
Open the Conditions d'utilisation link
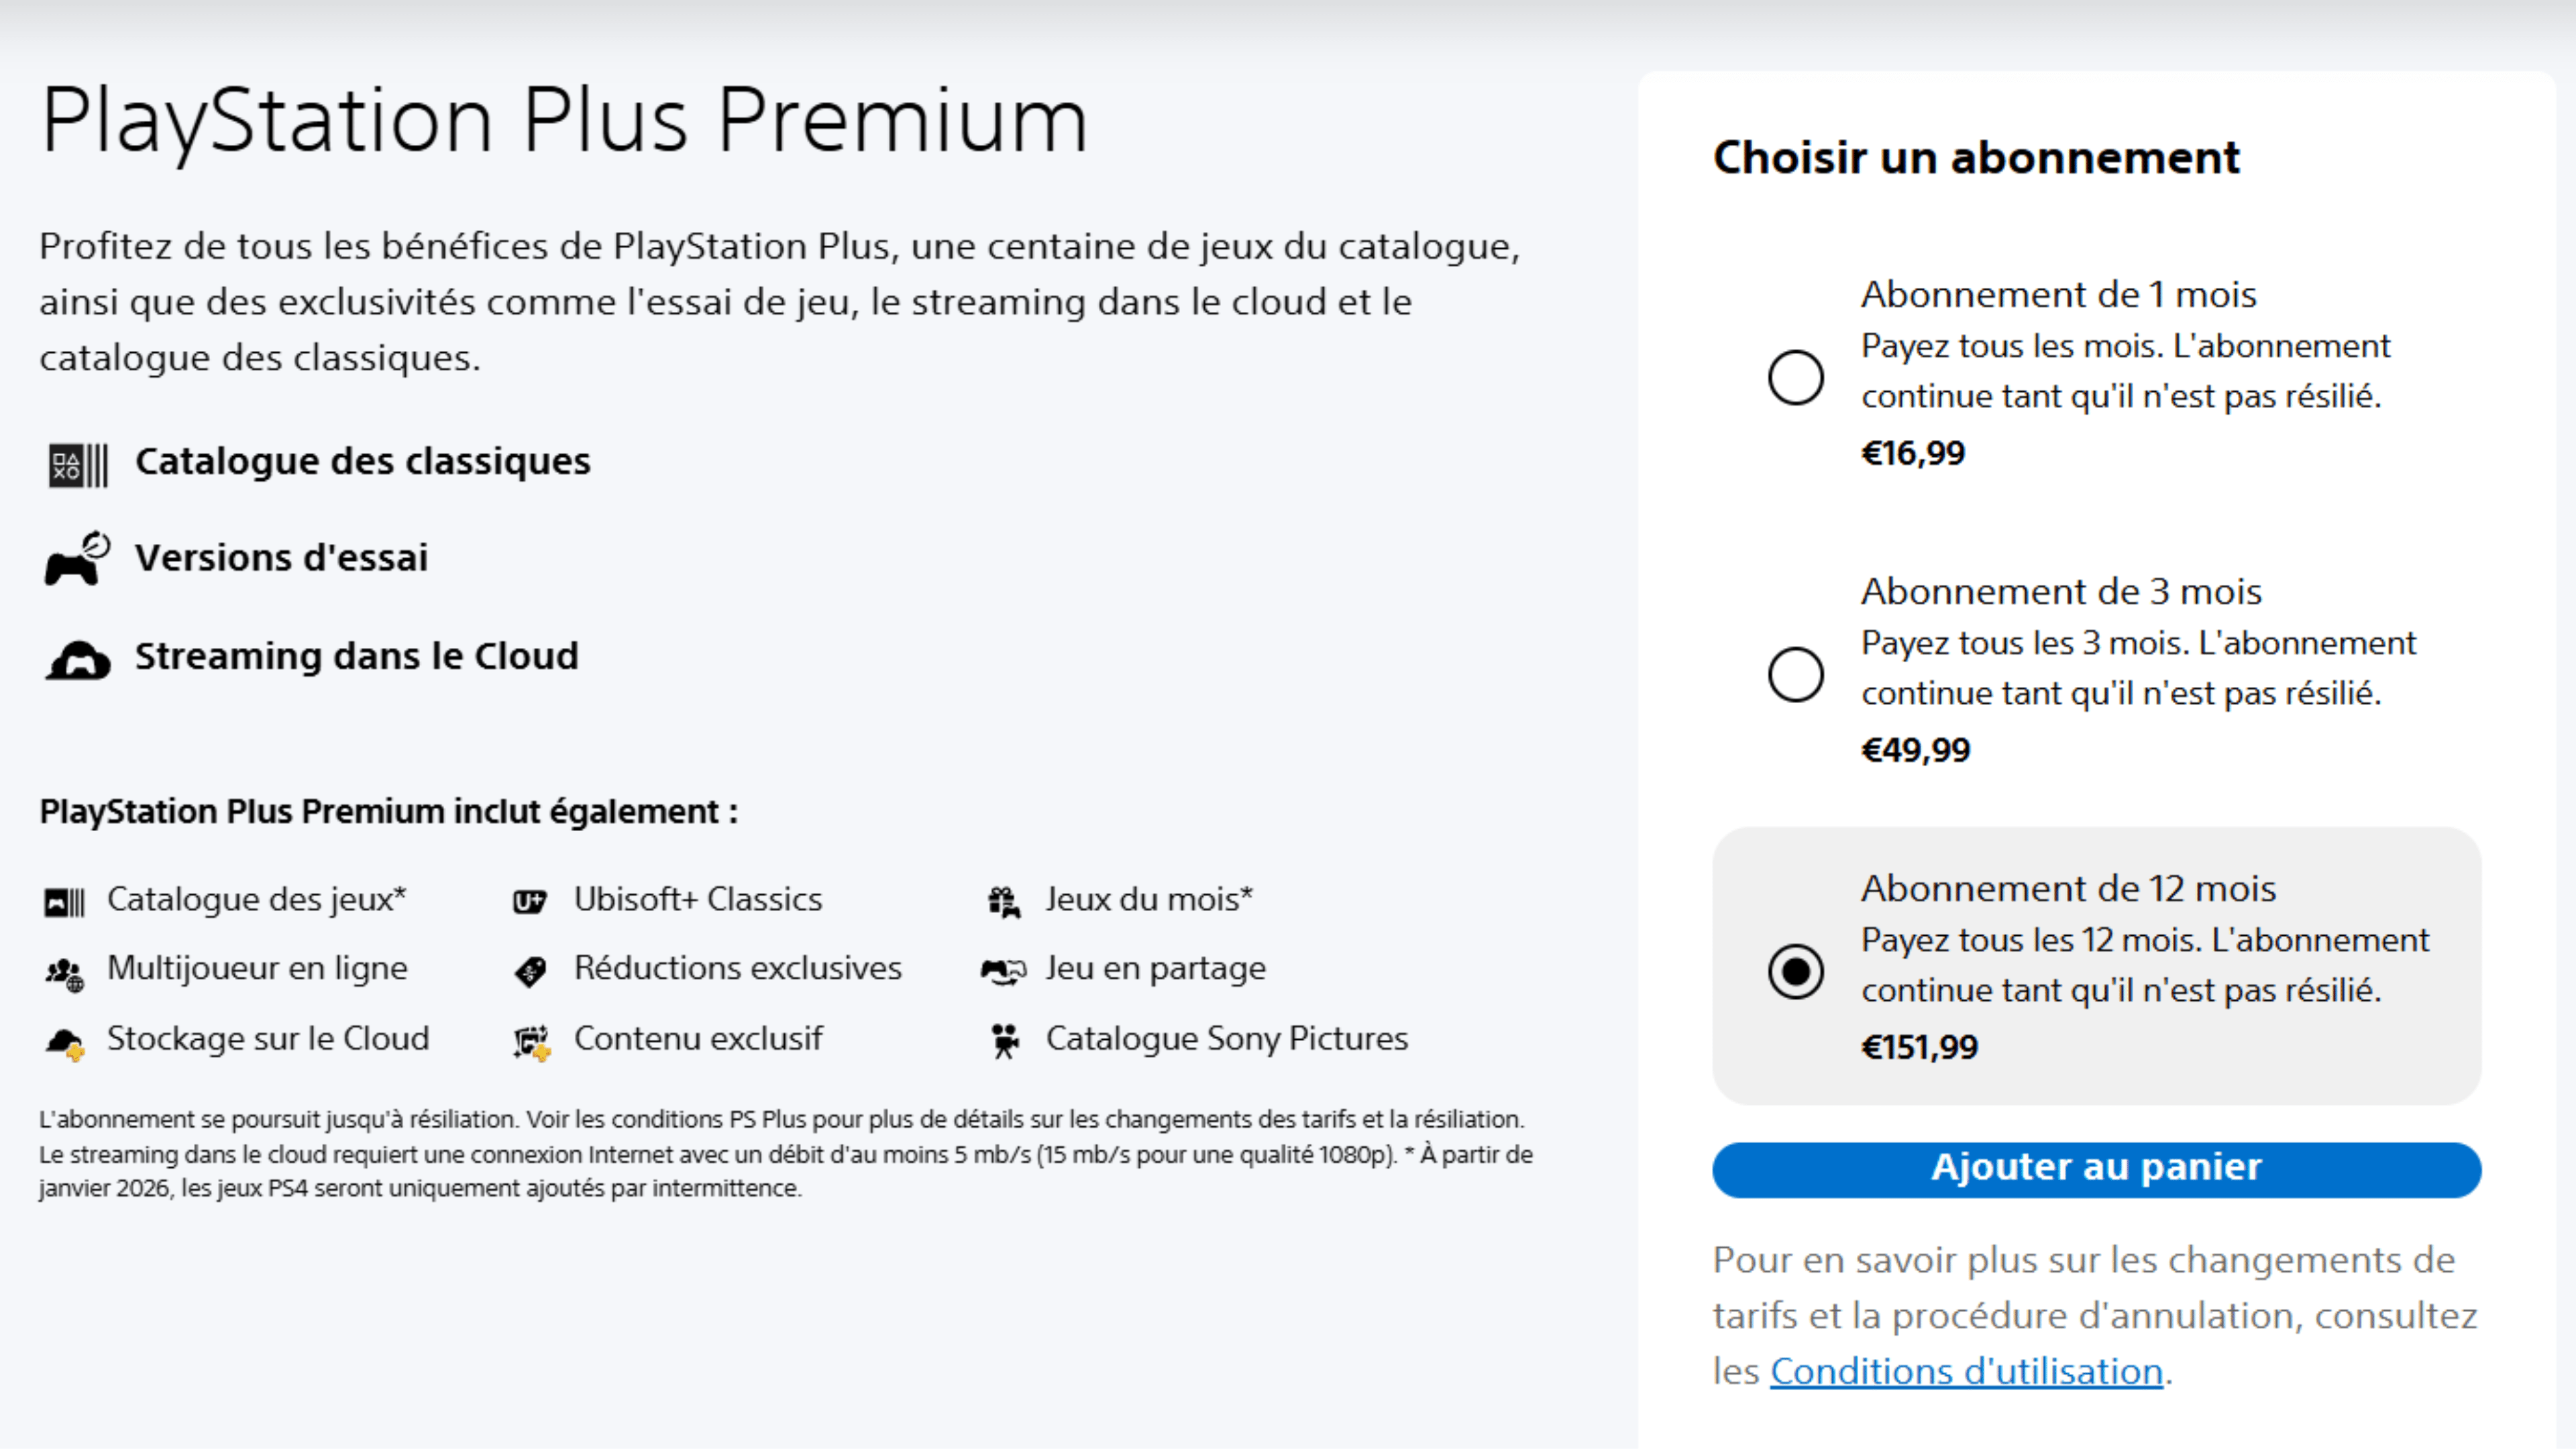point(1965,1371)
